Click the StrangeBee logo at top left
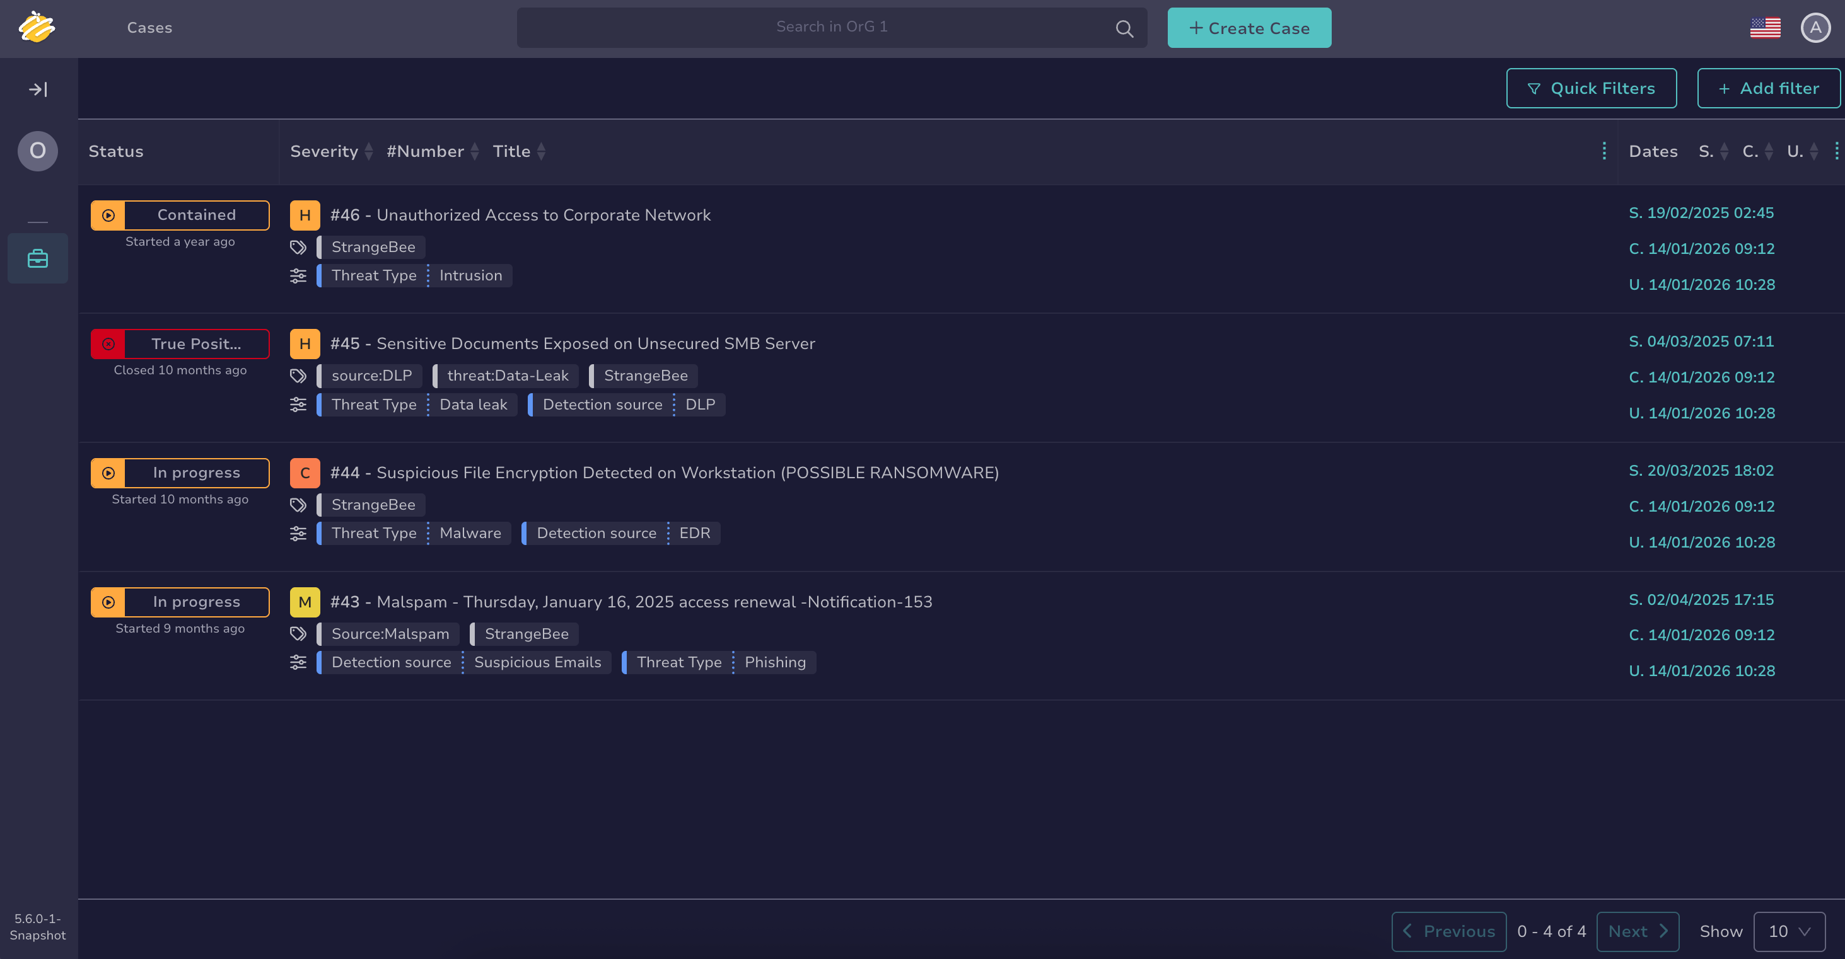1845x959 pixels. (37, 28)
